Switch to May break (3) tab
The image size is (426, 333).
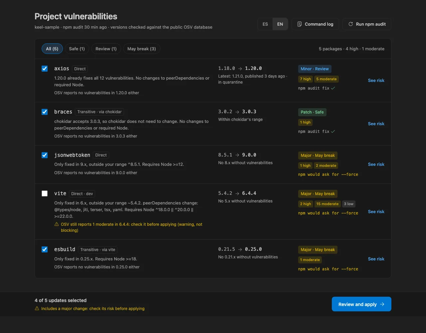pyautogui.click(x=141, y=49)
